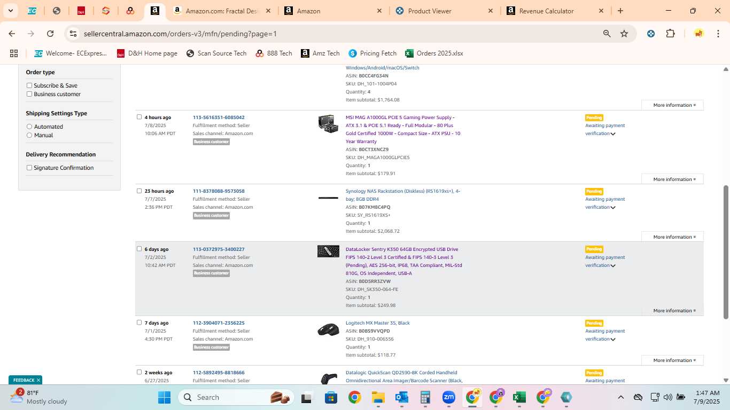Bookmark this page with star icon
This screenshot has width=730, height=410.
tap(624, 34)
